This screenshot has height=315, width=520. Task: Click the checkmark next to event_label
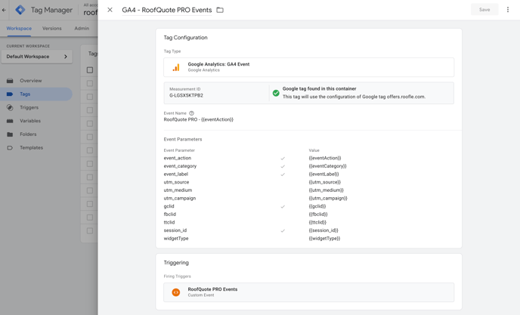point(283,174)
